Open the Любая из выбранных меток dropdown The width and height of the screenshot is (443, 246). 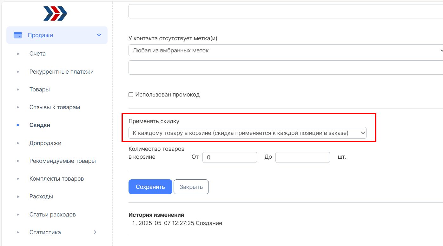pyautogui.click(x=286, y=50)
